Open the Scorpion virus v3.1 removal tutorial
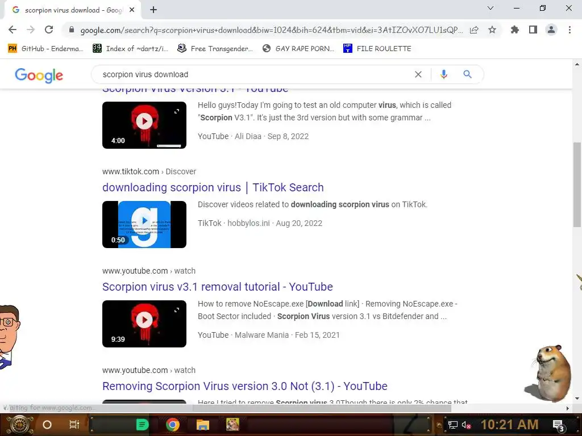This screenshot has width=582, height=436. click(218, 287)
